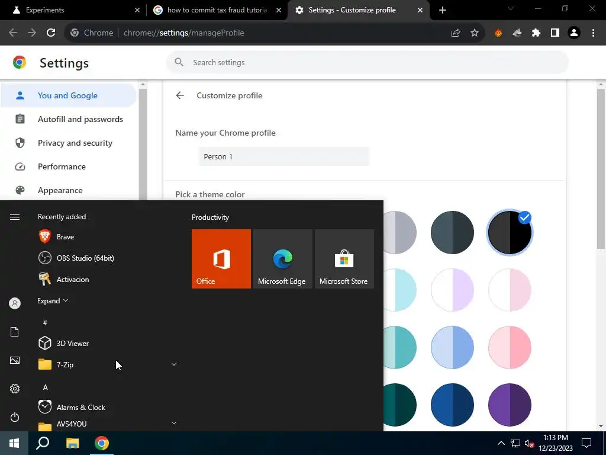Open the Chrome profile avatar menu

click(x=574, y=33)
